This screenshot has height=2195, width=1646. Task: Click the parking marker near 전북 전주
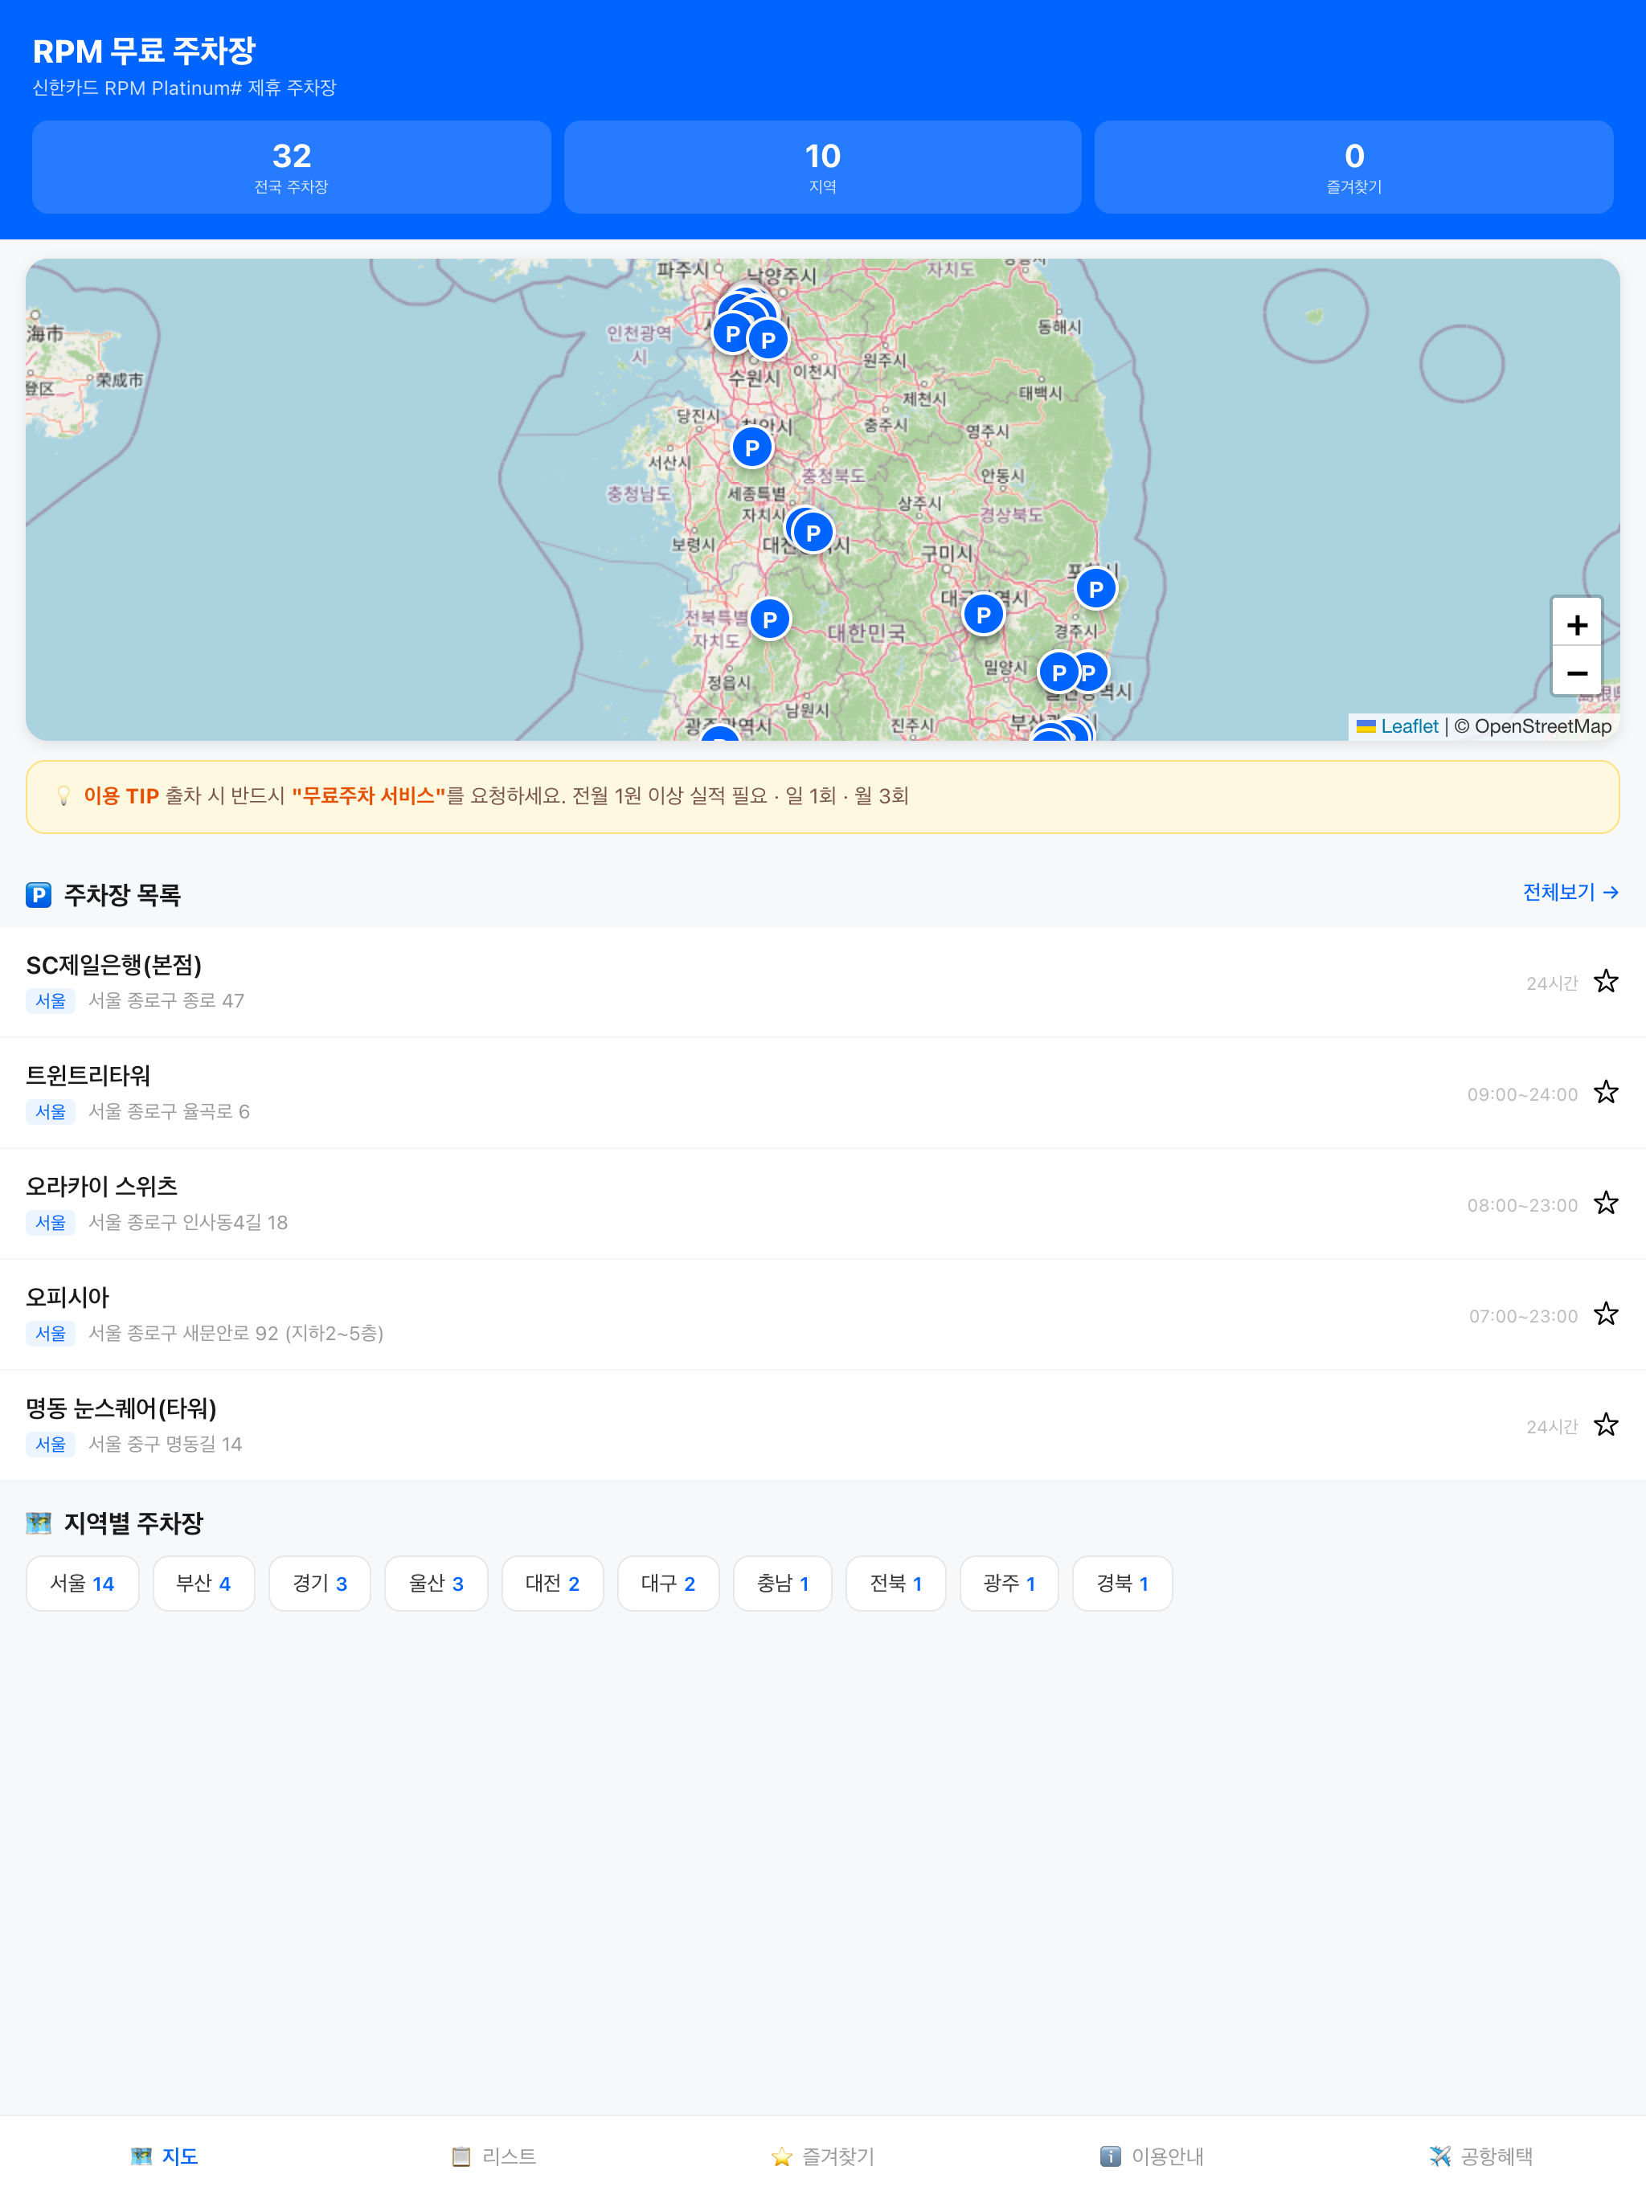click(x=769, y=619)
